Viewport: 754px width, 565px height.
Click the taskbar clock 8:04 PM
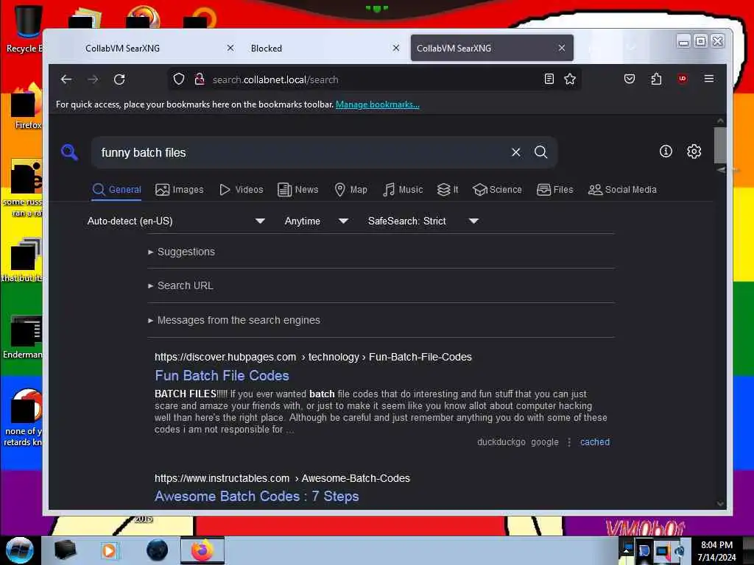point(716,545)
